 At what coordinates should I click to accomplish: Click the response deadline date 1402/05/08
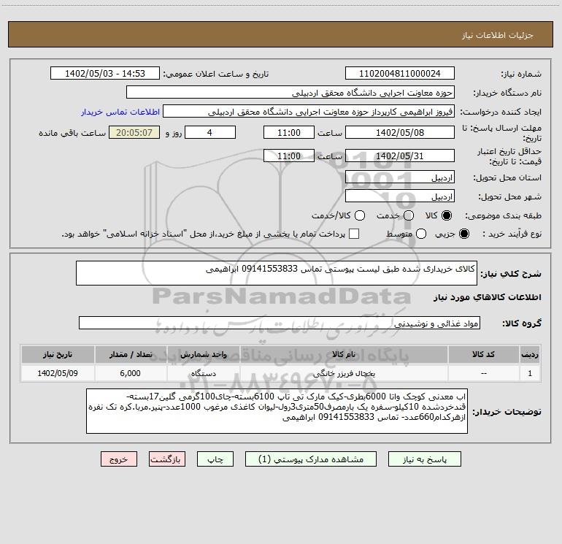[x=400, y=132]
